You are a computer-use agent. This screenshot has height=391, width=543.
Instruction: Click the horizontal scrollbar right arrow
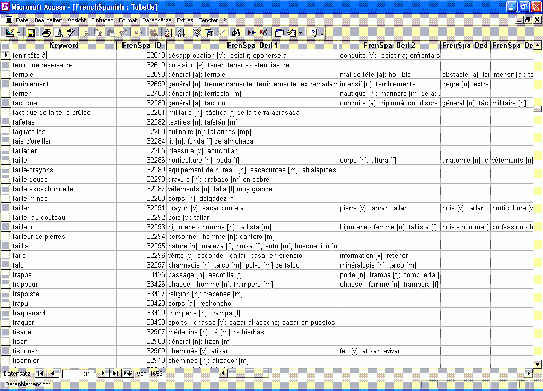(529, 374)
